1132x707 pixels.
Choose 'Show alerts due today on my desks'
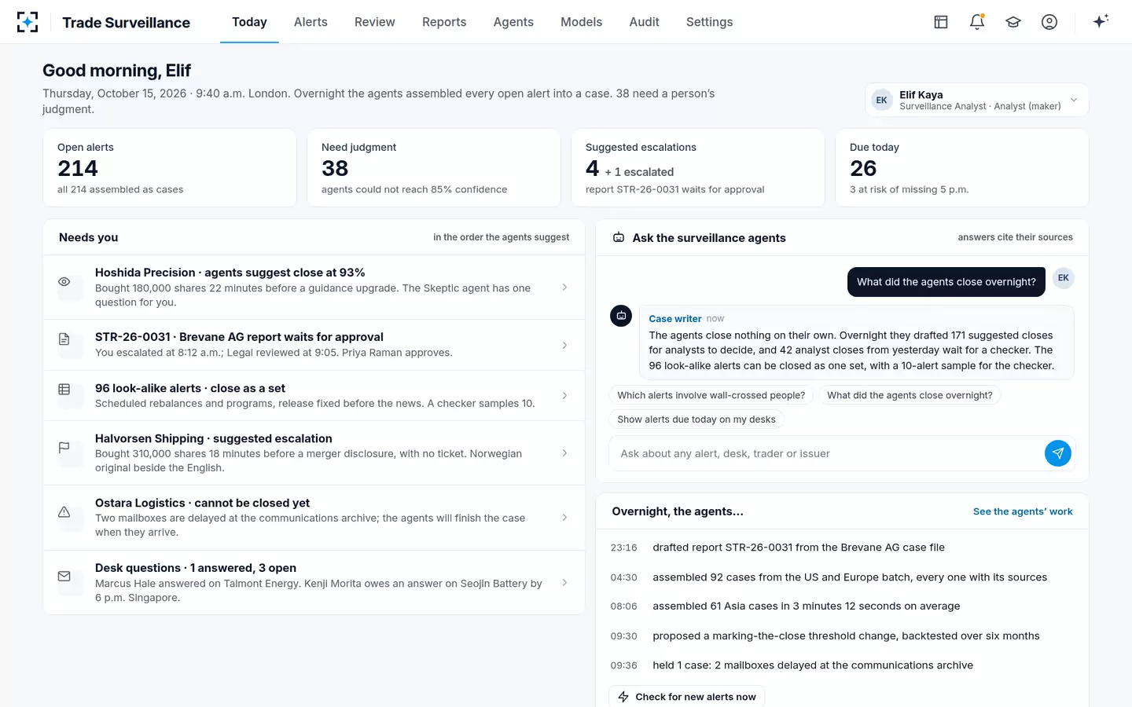tap(696, 419)
